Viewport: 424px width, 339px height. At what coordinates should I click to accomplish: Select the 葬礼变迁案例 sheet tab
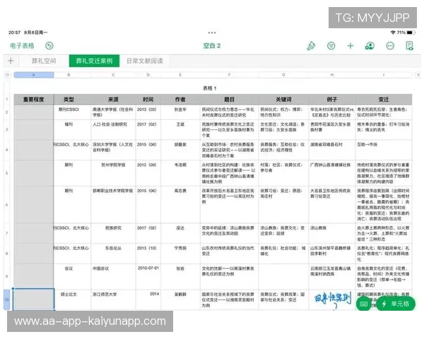point(94,61)
